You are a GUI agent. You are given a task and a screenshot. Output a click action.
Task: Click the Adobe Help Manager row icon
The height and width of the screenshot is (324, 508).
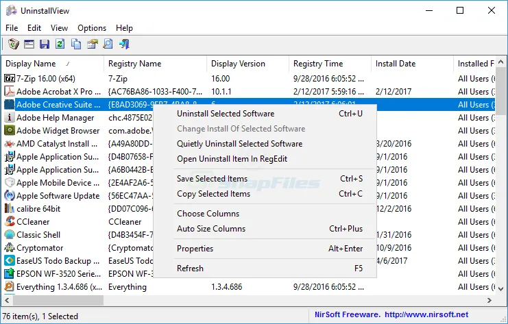pos(10,118)
